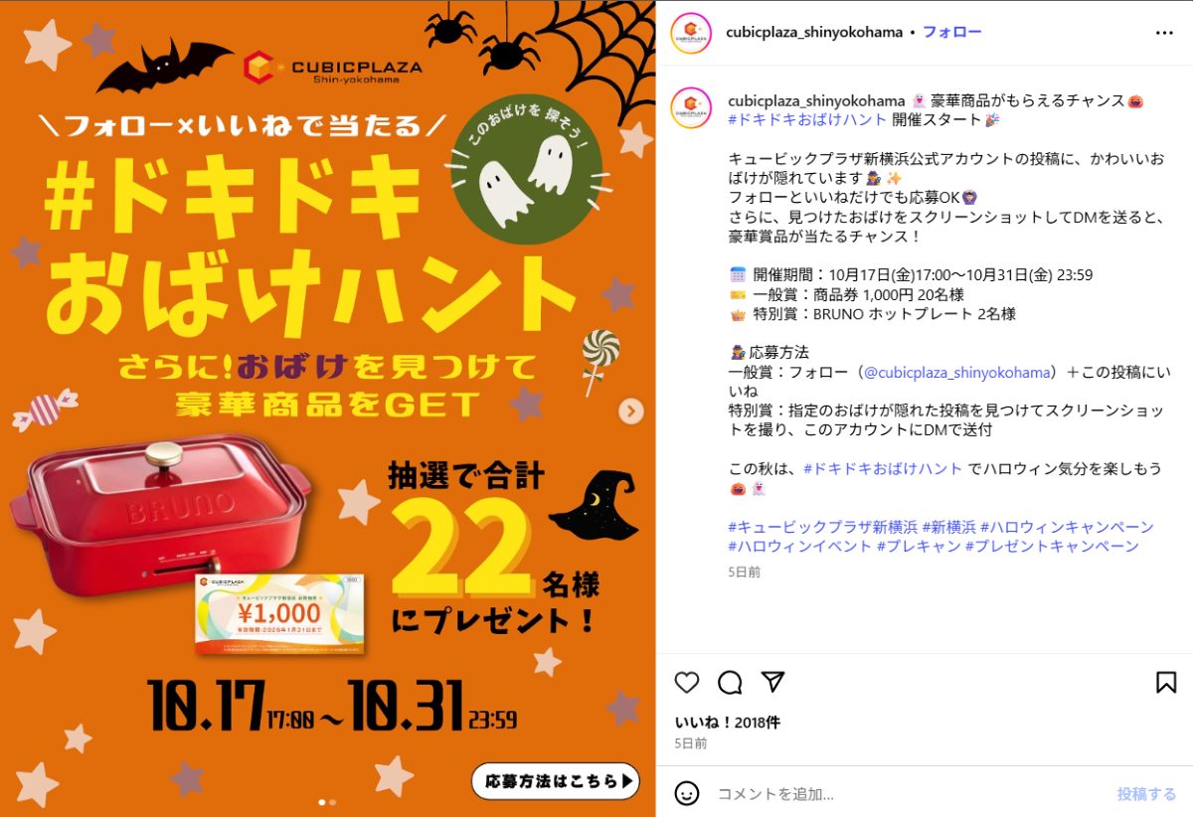Share post using paper plane icon

(772, 682)
